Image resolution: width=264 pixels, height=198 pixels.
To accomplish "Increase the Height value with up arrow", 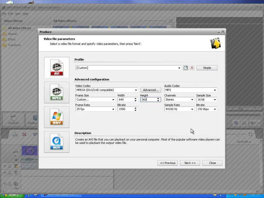I will [158, 98].
